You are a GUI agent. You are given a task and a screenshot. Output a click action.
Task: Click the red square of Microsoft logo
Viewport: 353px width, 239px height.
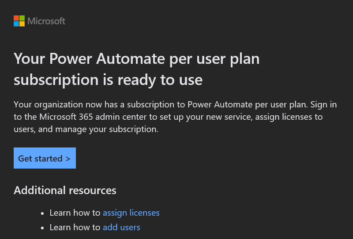coord(16,18)
